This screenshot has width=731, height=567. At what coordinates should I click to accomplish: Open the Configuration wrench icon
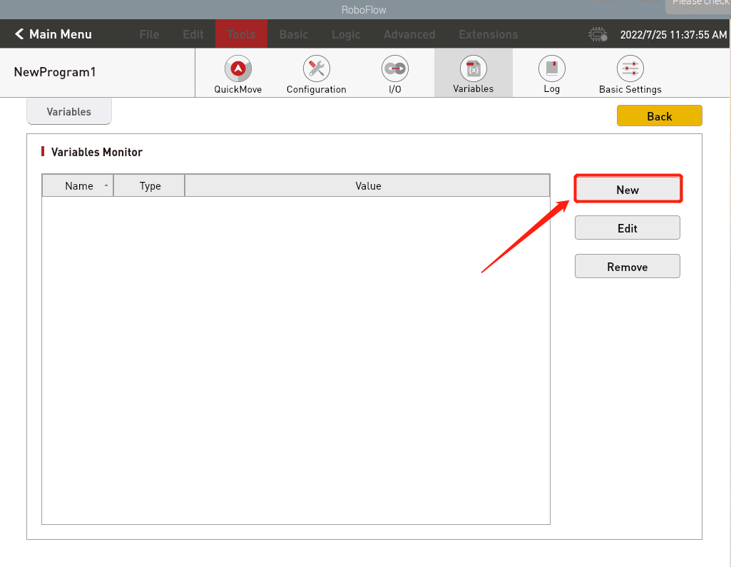[316, 69]
